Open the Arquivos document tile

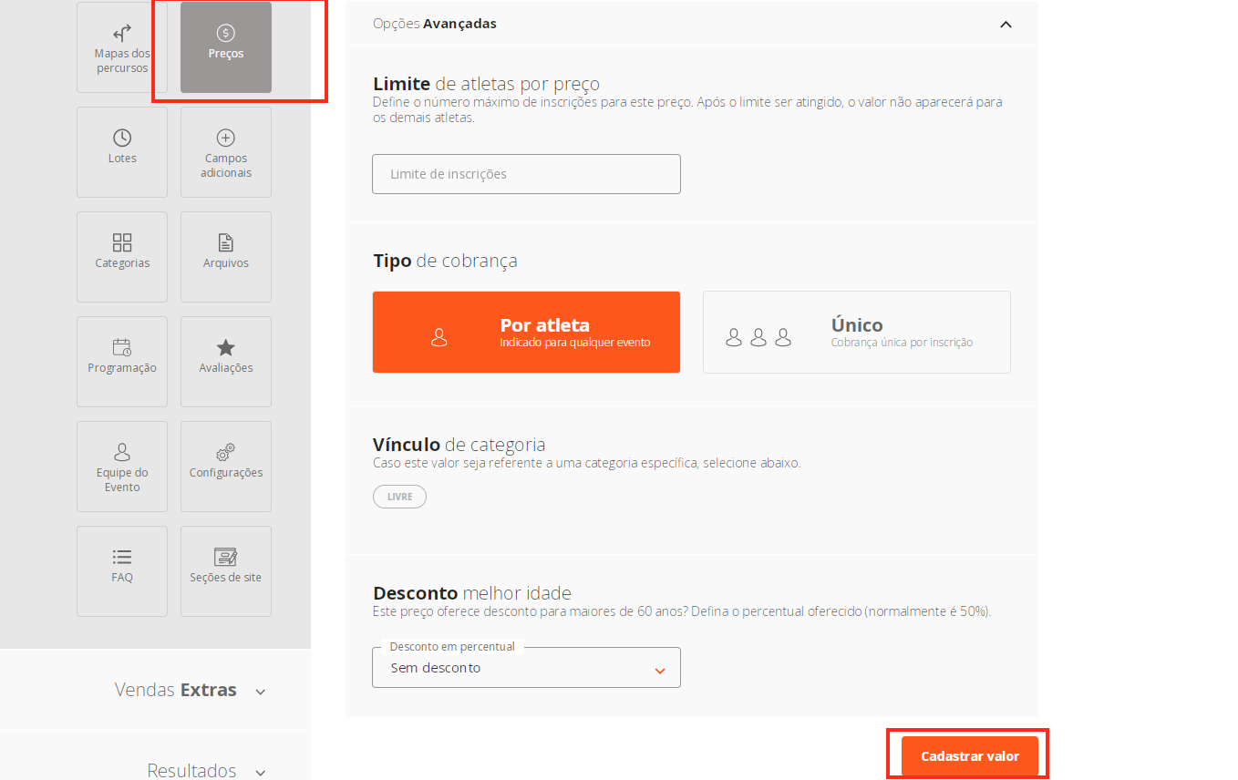point(226,257)
